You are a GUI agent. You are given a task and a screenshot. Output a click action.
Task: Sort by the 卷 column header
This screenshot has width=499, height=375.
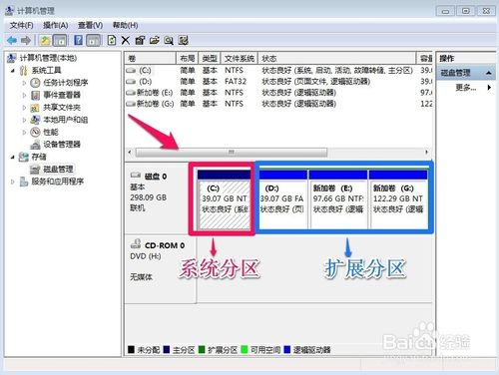pos(151,59)
